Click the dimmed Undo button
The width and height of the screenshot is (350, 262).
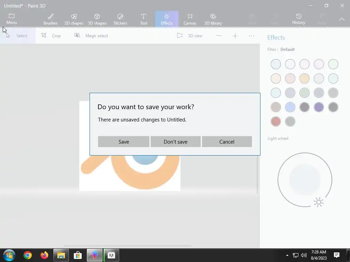point(275,19)
